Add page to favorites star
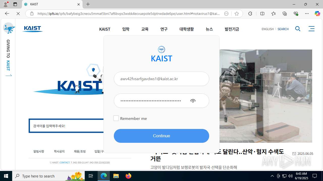The height and width of the screenshot is (181, 323). (x=236, y=14)
